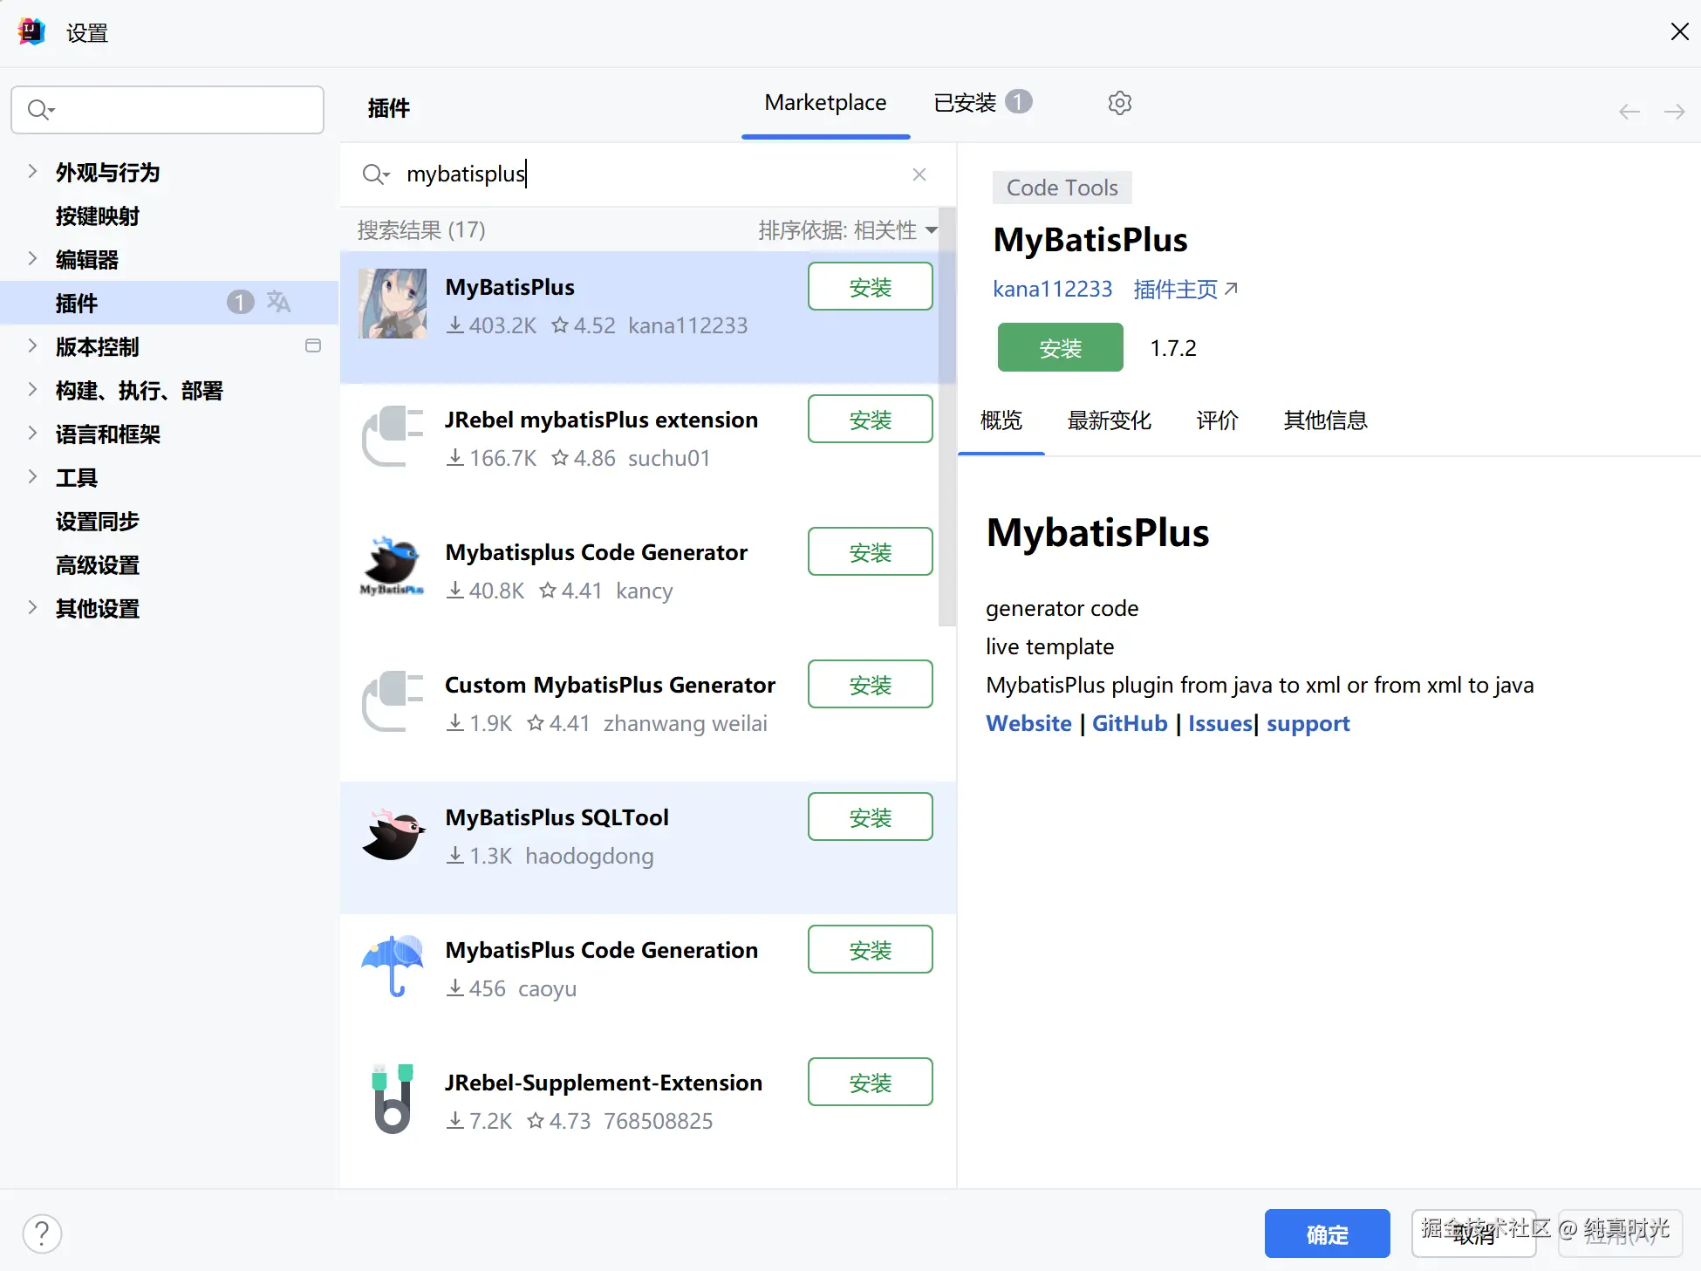Expand the 版本控制 tree node
This screenshot has height=1271, width=1701.
pyautogui.click(x=32, y=345)
